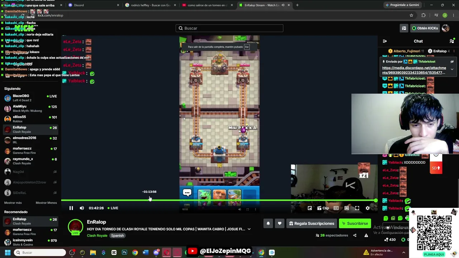Open AleMiyu channel in sidebar
The height and width of the screenshot is (258, 459).
[30, 109]
